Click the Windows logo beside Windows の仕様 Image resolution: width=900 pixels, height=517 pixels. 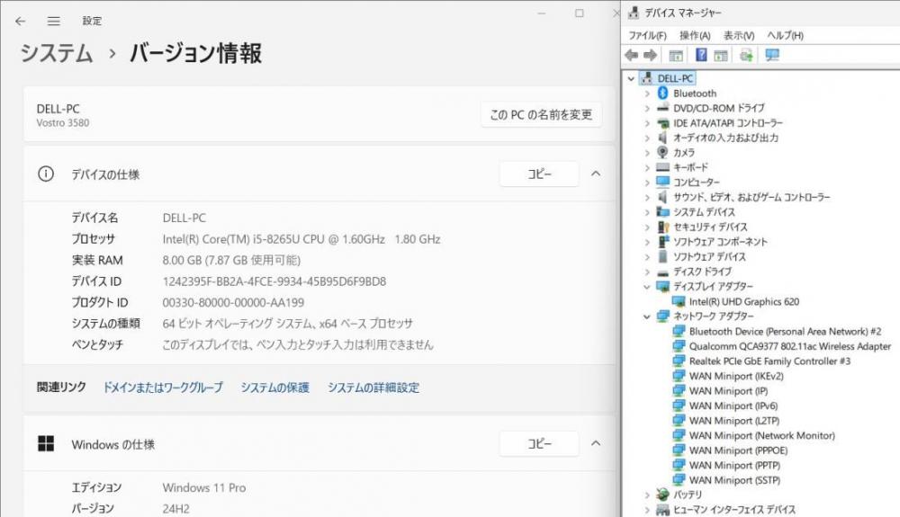click(46, 443)
